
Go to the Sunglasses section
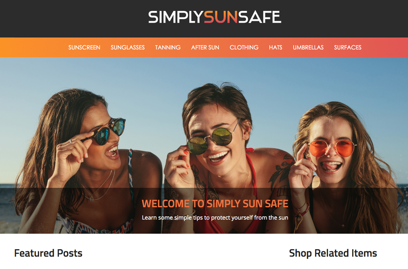(128, 48)
